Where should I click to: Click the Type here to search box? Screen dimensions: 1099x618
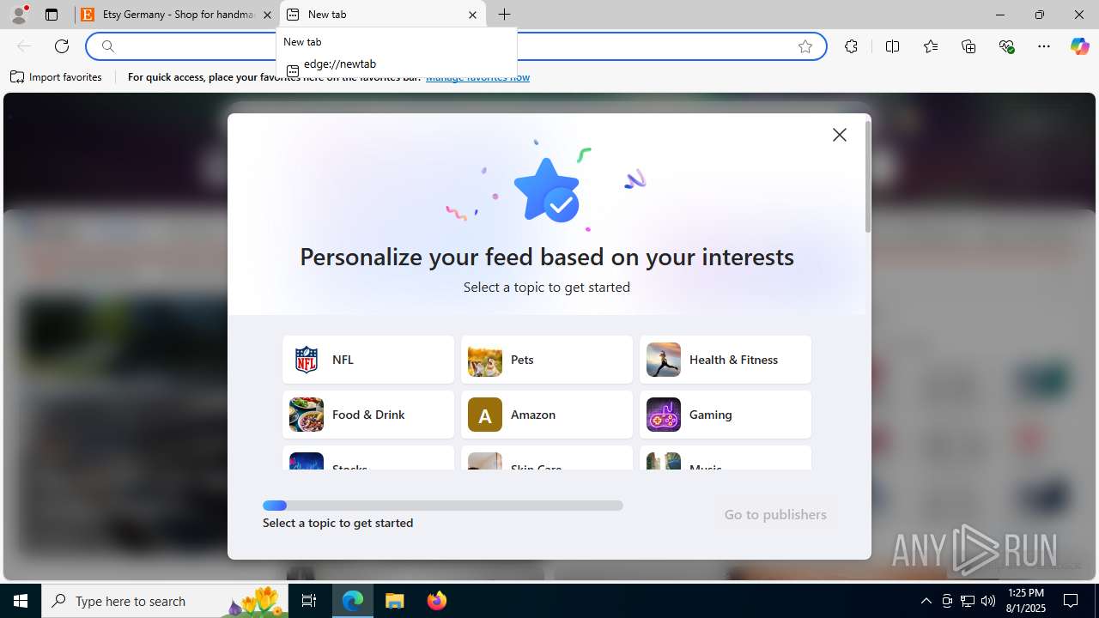coord(167,601)
